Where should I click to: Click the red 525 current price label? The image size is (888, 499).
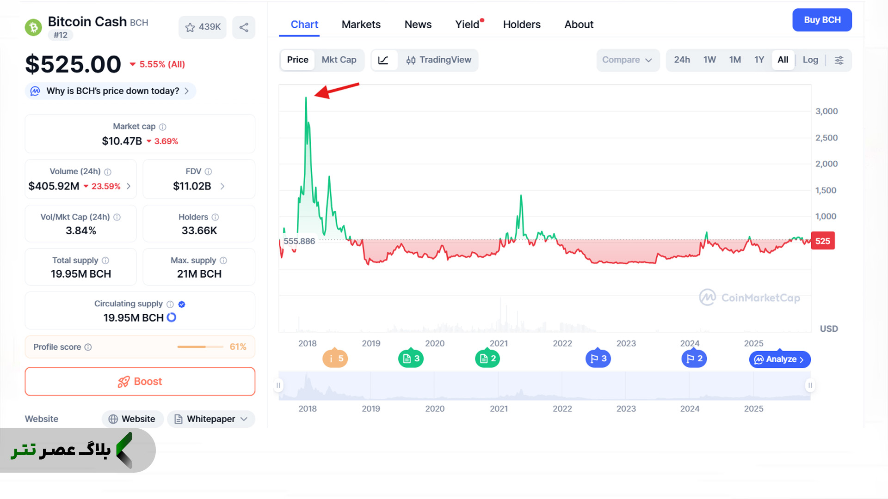[823, 241]
